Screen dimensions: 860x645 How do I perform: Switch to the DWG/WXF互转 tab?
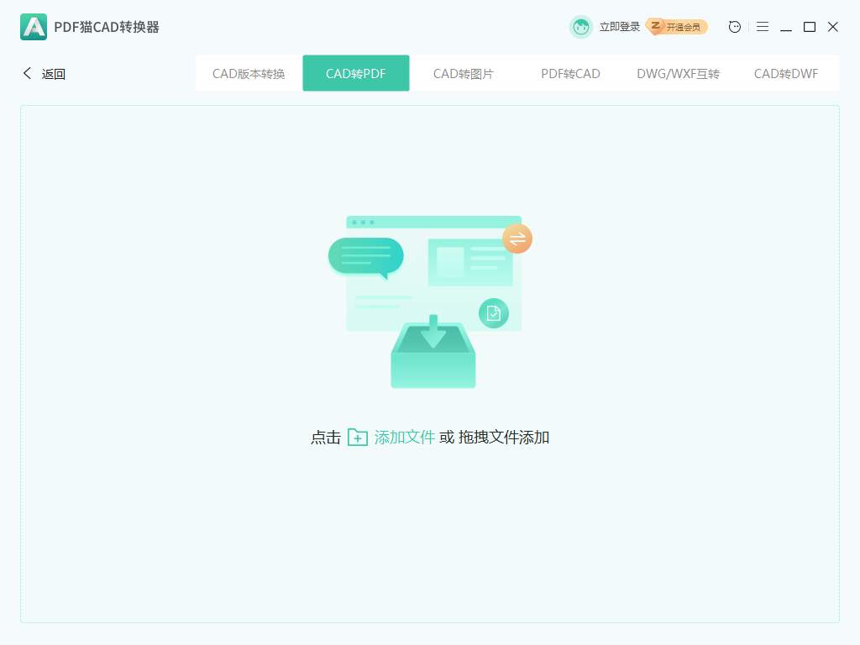click(x=678, y=74)
